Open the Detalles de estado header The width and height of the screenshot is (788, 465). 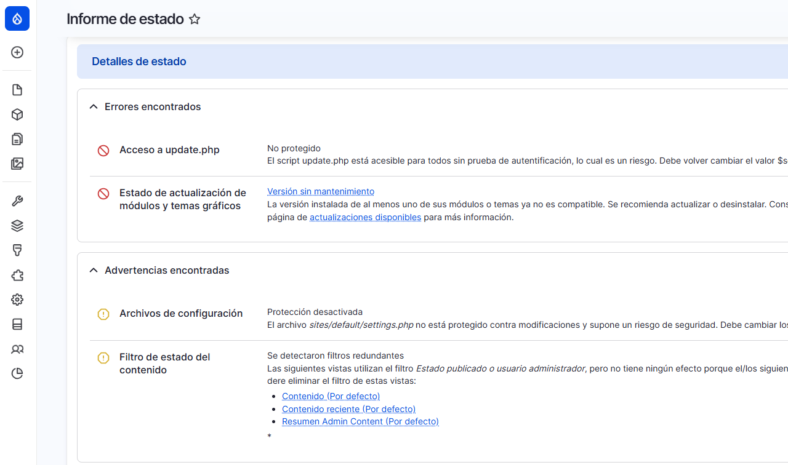[139, 62]
